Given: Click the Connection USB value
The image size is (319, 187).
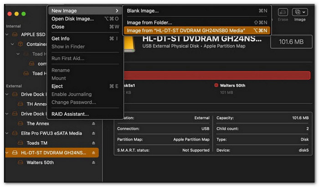Looking at the screenshot, I should tap(205, 128).
